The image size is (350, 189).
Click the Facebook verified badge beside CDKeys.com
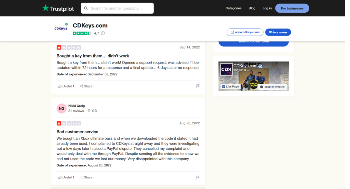click(x=260, y=66)
